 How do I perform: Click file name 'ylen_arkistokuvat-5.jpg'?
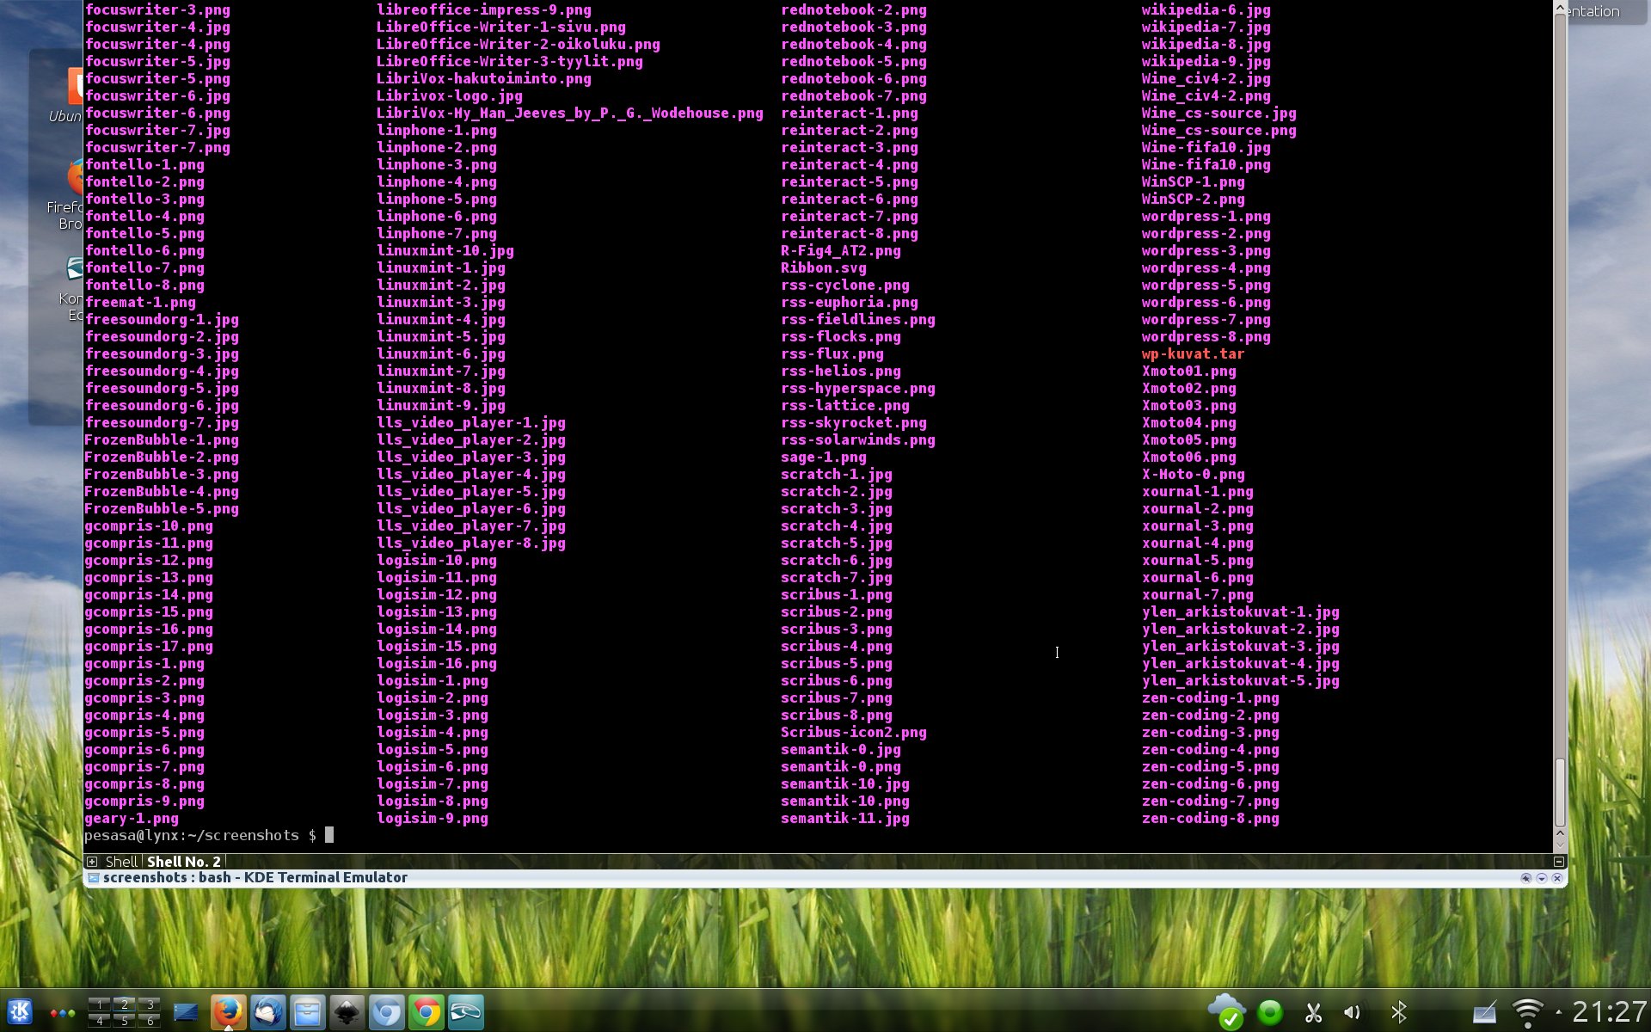pos(1240,680)
